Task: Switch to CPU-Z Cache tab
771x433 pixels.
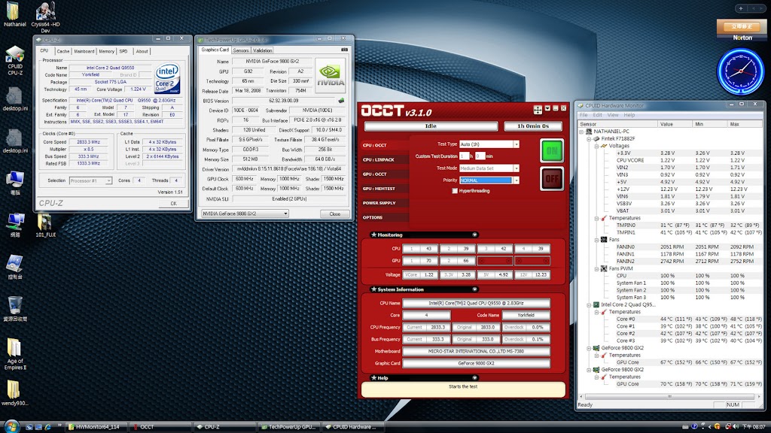Action: click(63, 51)
